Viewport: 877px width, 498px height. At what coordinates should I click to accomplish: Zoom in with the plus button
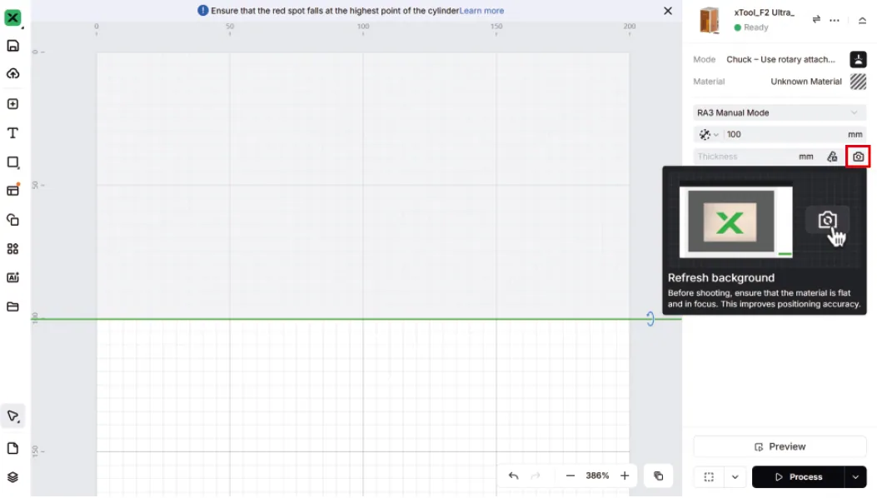[x=625, y=476]
